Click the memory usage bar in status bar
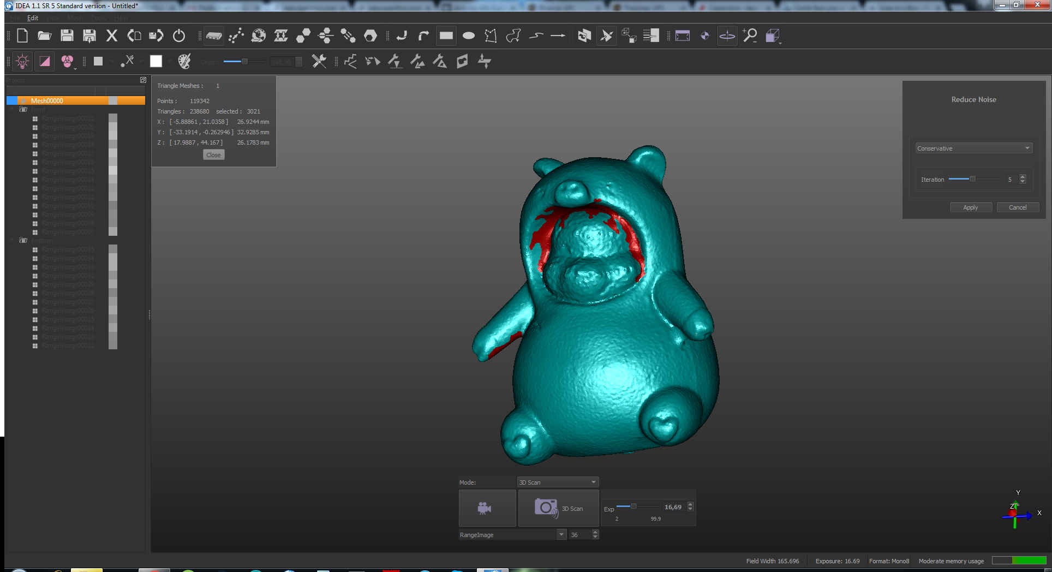 1019,561
